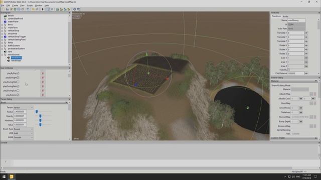Click the Opacity slider handle
Image resolution: width=321 pixels, height=180 pixels.
tap(40, 116)
